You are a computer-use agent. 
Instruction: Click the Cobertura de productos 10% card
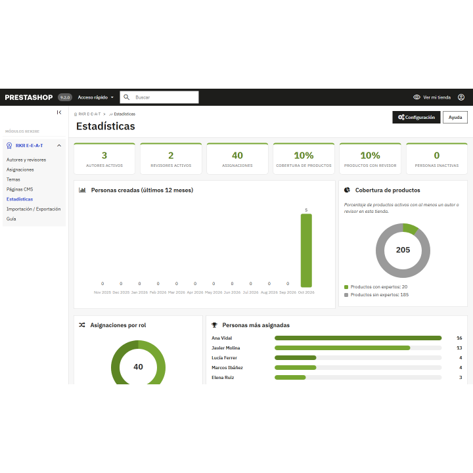(304, 159)
